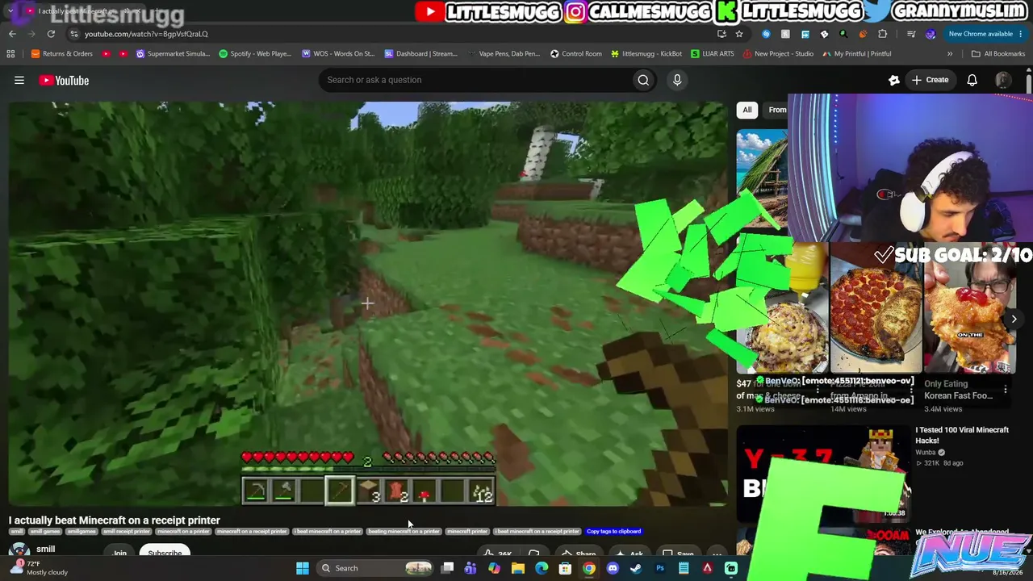Open the Supermarket Simulator bookmark
The height and width of the screenshot is (581, 1033).
point(174,54)
